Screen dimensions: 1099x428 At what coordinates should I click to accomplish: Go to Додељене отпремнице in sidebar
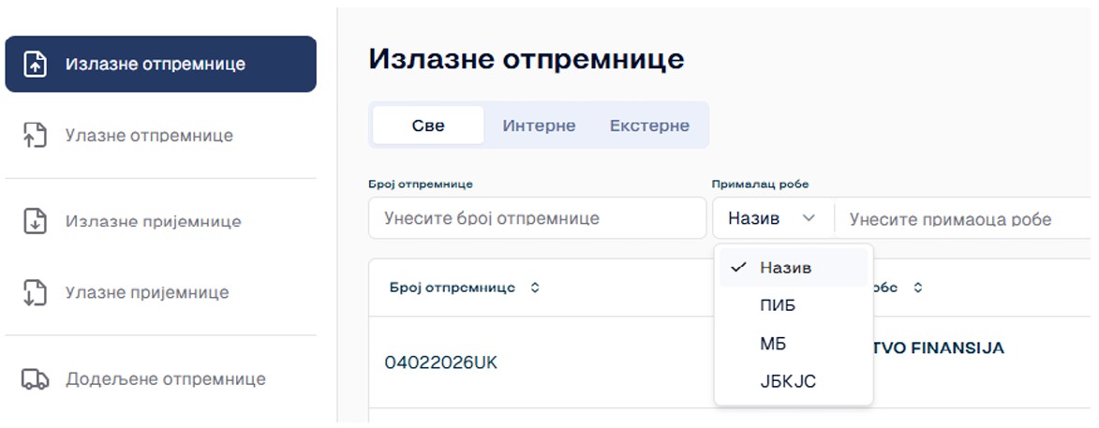[165, 379]
